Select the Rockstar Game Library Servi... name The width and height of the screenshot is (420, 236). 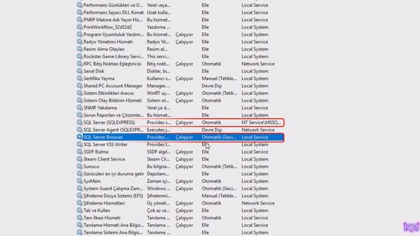(x=114, y=56)
